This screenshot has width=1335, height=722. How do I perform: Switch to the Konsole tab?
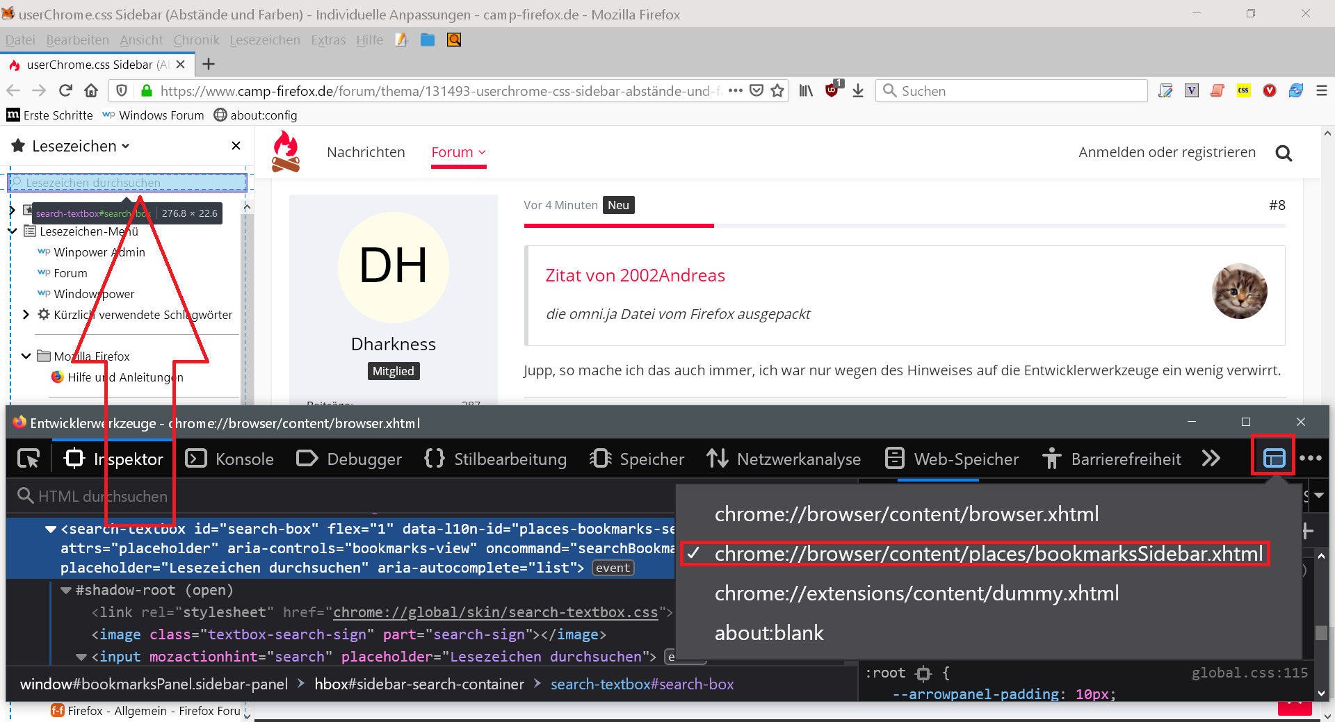pos(230,459)
